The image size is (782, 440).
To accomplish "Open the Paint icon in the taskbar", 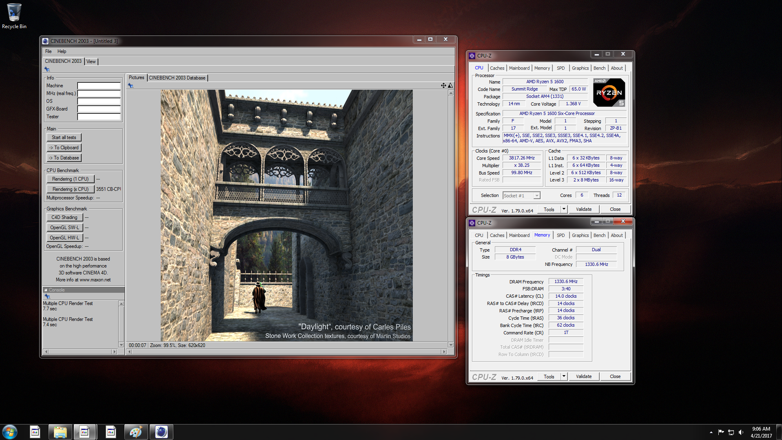I will (x=136, y=432).
